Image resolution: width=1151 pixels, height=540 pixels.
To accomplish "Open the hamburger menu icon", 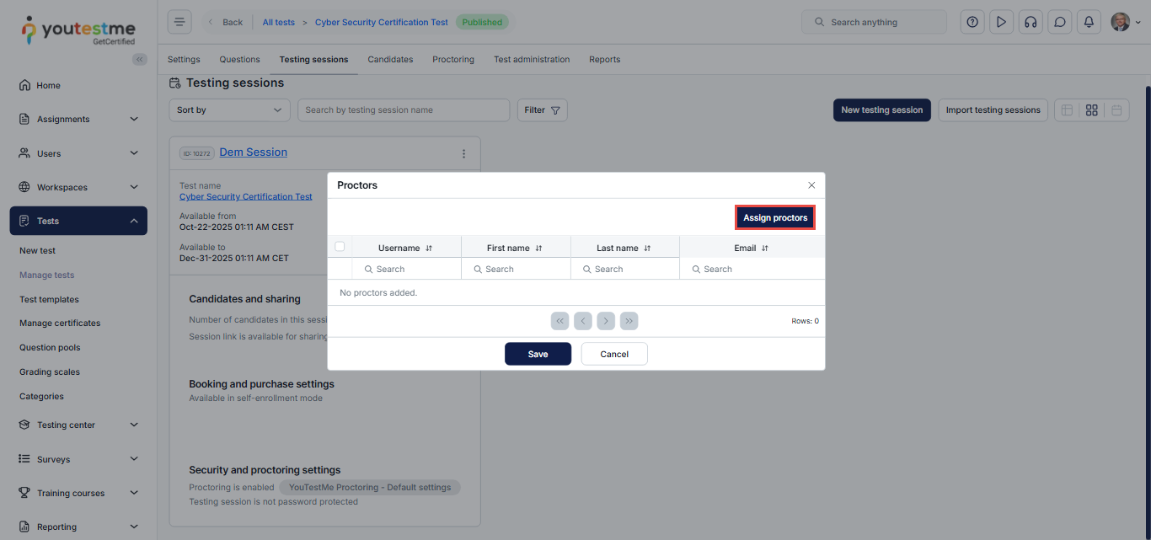I will click(179, 22).
